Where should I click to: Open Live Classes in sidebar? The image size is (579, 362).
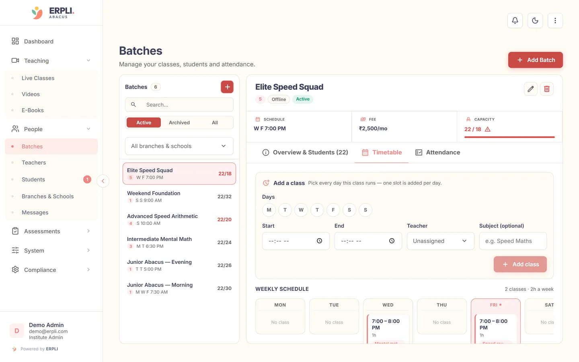click(51, 78)
